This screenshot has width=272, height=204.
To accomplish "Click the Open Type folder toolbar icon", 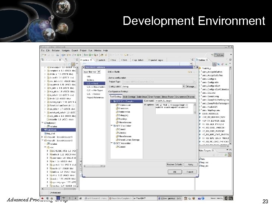I will [102, 55].
